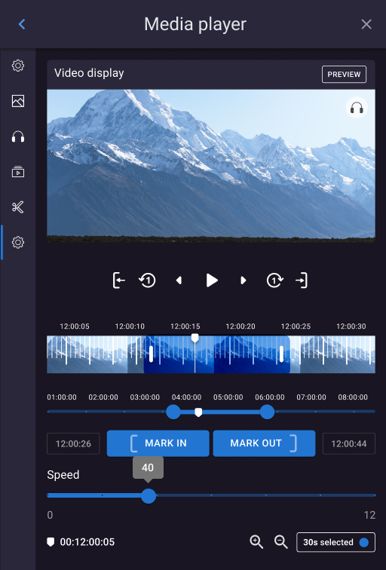Click the Video display heading

point(89,73)
